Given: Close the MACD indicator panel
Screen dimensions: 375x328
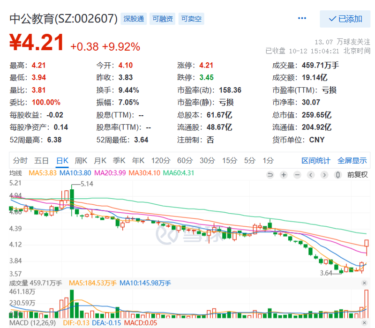Looking at the screenshot, I should tap(364, 323).
